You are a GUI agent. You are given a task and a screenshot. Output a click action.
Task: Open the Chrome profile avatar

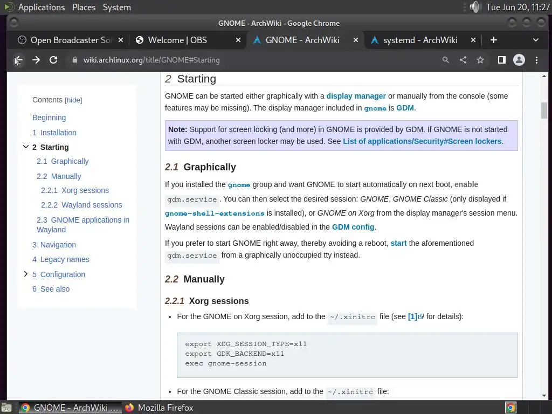[519, 60]
